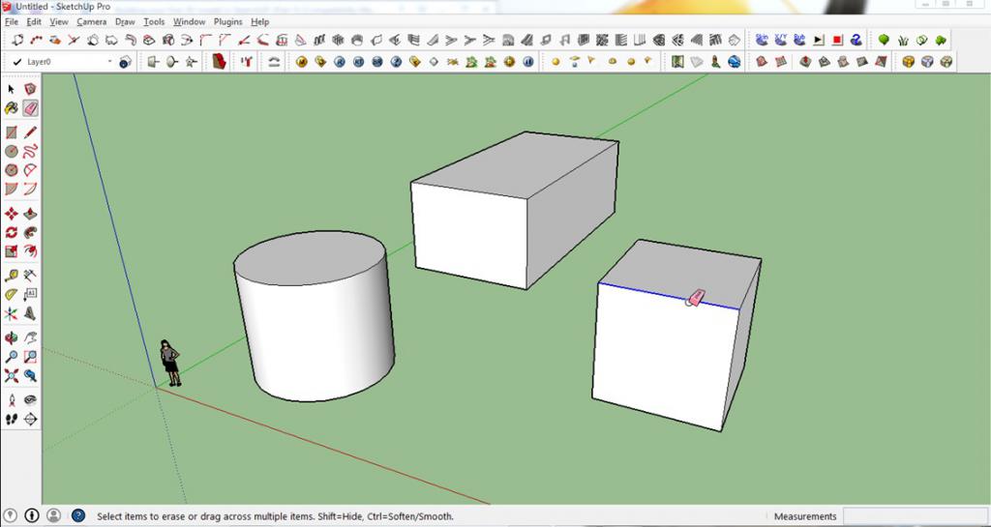
Task: Select the Move tool
Action: (x=12, y=214)
